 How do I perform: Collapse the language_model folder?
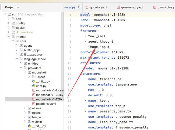click(x=17, y=59)
